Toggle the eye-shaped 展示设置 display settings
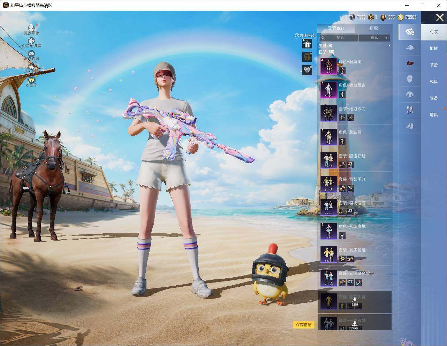Image resolution: width=447 pixels, height=346 pixels. click(31, 54)
